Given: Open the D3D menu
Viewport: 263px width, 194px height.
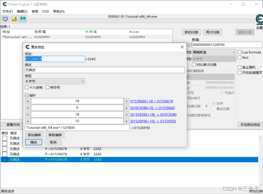Looking at the screenshot, I should point(45,11).
